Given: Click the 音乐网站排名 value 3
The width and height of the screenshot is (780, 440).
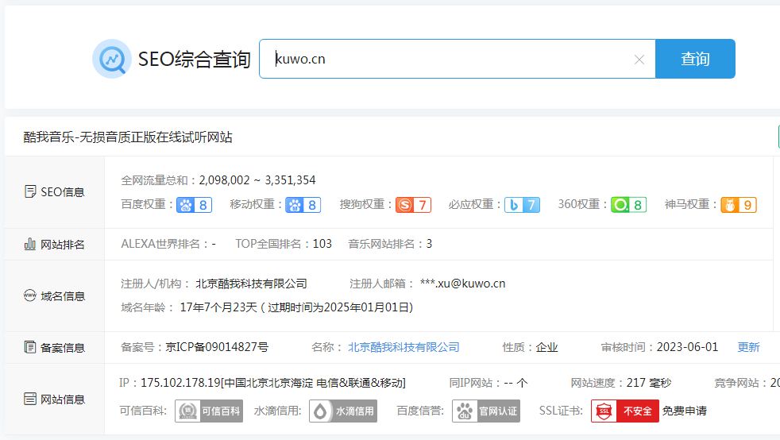Looking at the screenshot, I should click(429, 244).
